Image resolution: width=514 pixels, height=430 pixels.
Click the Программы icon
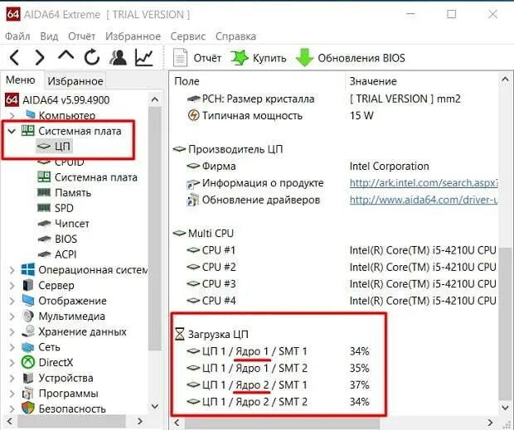pyautogui.click(x=28, y=393)
